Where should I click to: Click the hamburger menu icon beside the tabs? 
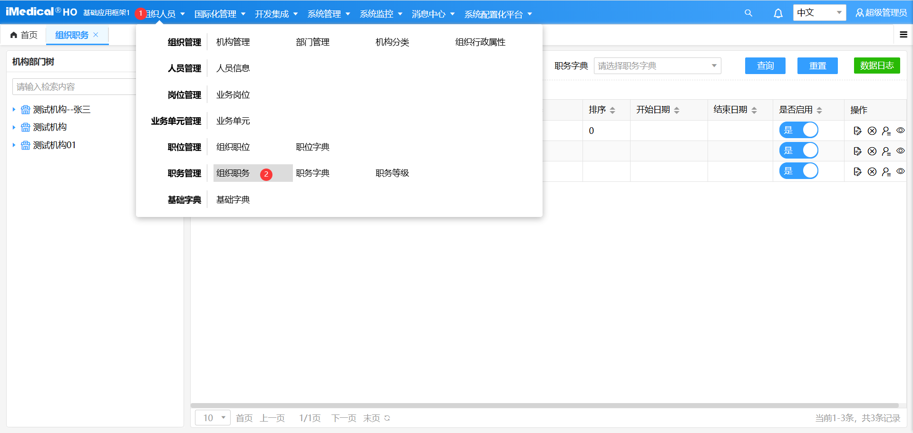[x=903, y=35]
